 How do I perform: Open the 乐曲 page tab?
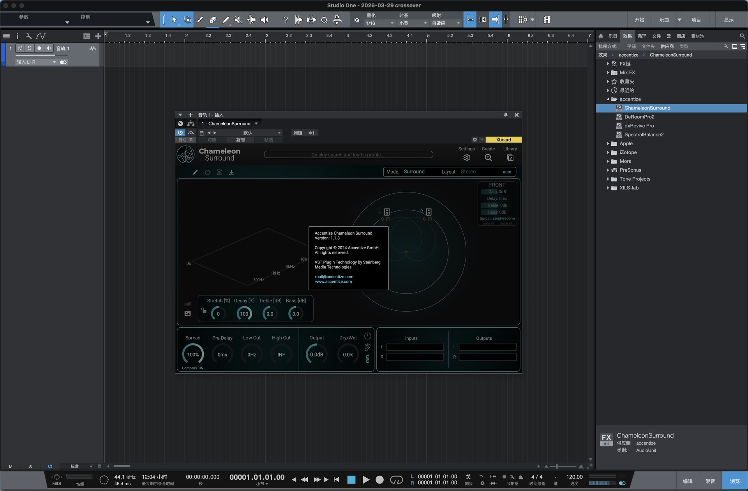664,20
